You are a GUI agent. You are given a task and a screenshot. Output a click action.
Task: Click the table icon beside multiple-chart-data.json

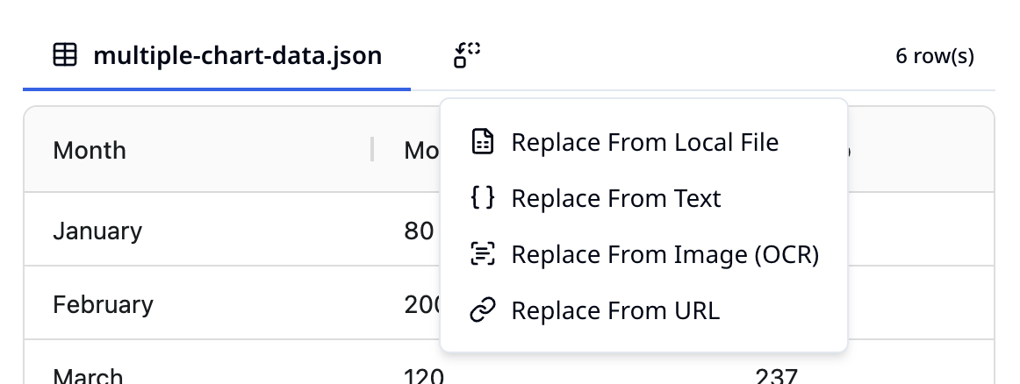pyautogui.click(x=65, y=55)
